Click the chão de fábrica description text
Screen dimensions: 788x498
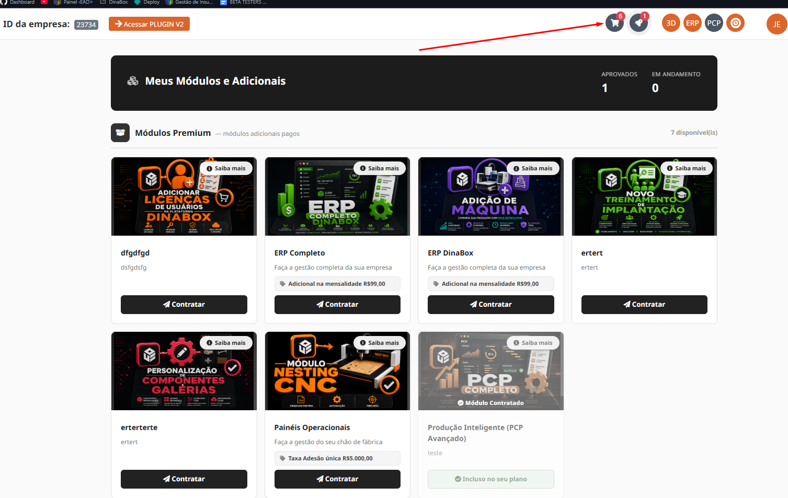pos(328,442)
